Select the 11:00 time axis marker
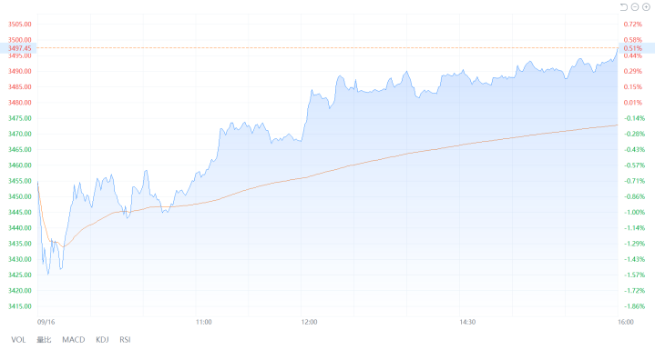The width and height of the screenshot is (655, 350). (x=204, y=322)
